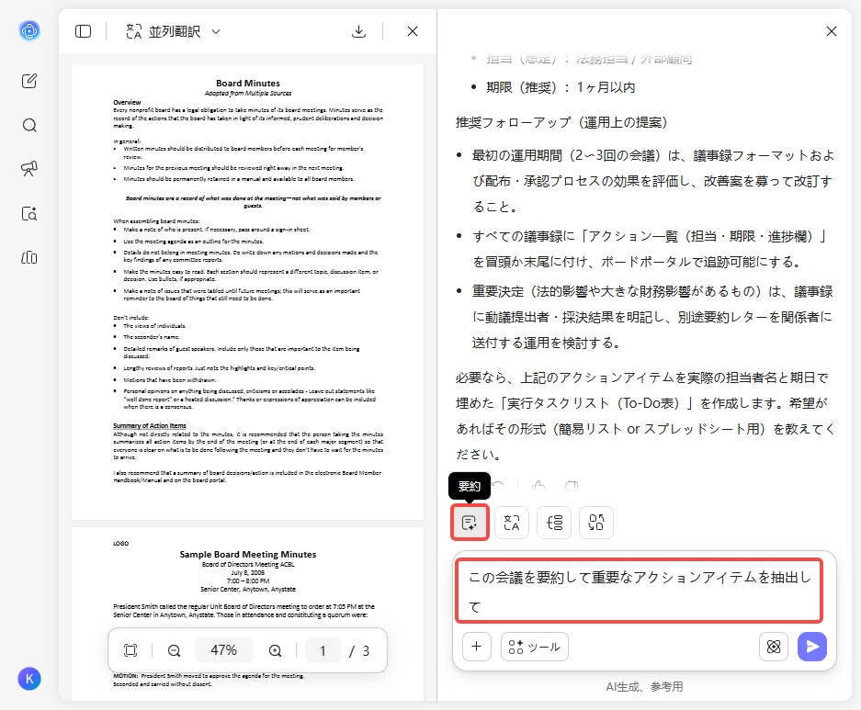Image resolution: width=861 pixels, height=710 pixels.
Task: Open the ツール menu
Action: pos(534,647)
